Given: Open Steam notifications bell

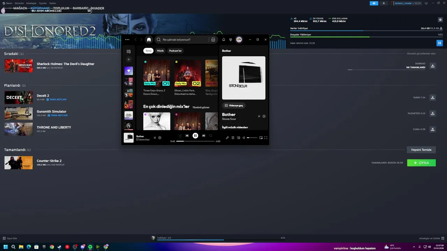Looking at the screenshot, I should 383,3.
